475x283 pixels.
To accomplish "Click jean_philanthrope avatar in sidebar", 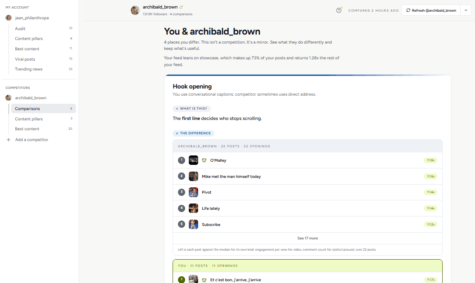I will pyautogui.click(x=9, y=18).
